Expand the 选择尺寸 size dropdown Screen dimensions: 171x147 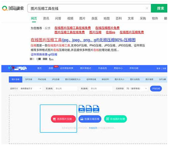coord(31,89)
